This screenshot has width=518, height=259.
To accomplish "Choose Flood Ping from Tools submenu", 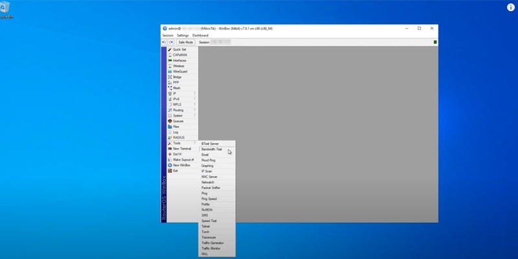I will [217, 160].
